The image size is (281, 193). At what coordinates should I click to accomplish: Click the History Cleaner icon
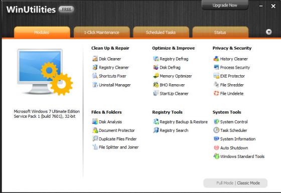pyautogui.click(x=216, y=59)
